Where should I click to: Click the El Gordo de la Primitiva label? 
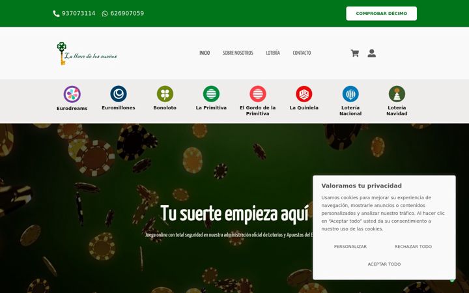257,111
